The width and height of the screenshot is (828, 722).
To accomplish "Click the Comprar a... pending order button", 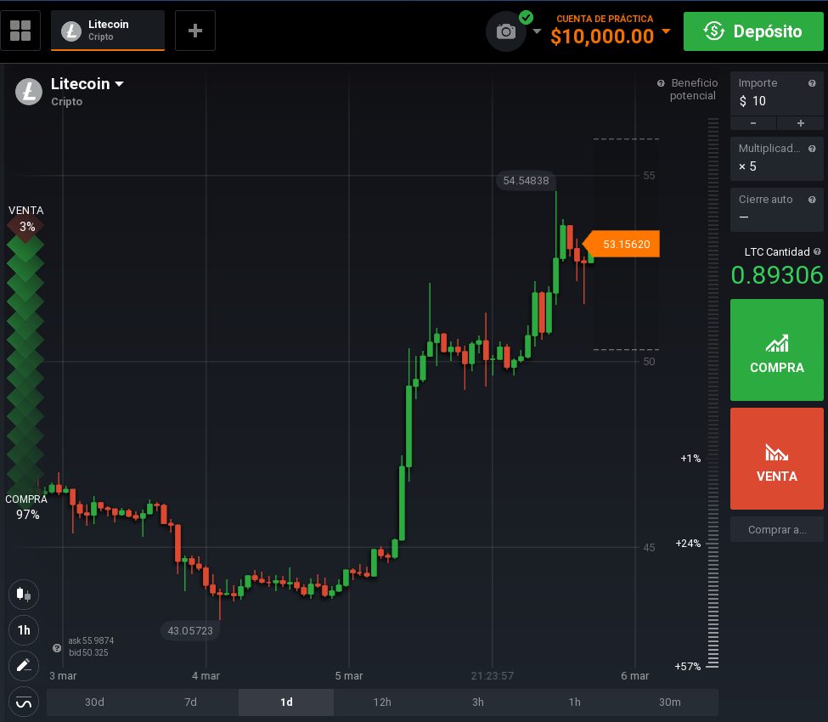I will tap(777, 530).
